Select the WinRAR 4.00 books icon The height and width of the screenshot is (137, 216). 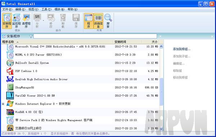coord(10,112)
